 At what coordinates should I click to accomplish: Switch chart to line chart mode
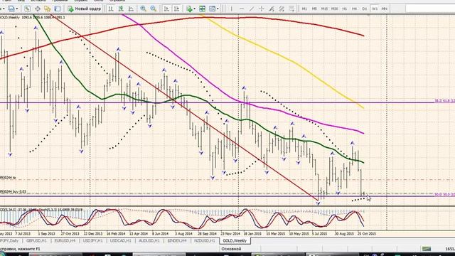[131, 9]
